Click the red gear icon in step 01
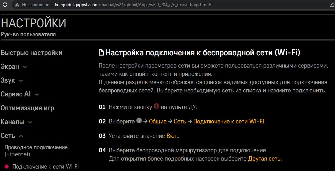The height and width of the screenshot is (171, 335). [x=156, y=106]
